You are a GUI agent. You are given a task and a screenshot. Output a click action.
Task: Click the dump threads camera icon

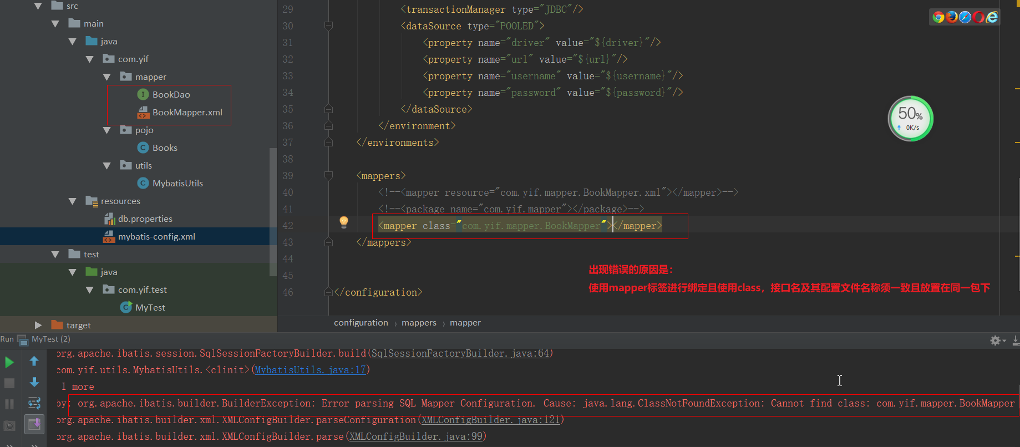pyautogui.click(x=9, y=425)
